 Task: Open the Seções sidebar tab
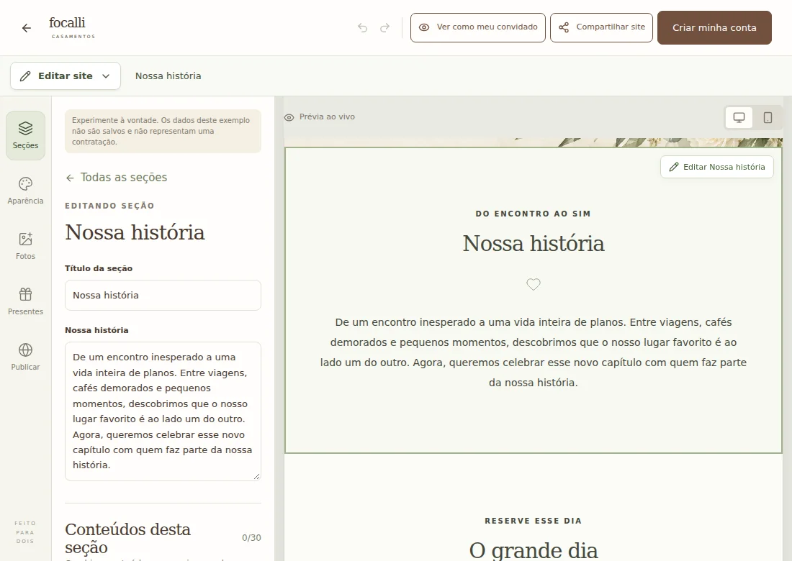(25, 135)
